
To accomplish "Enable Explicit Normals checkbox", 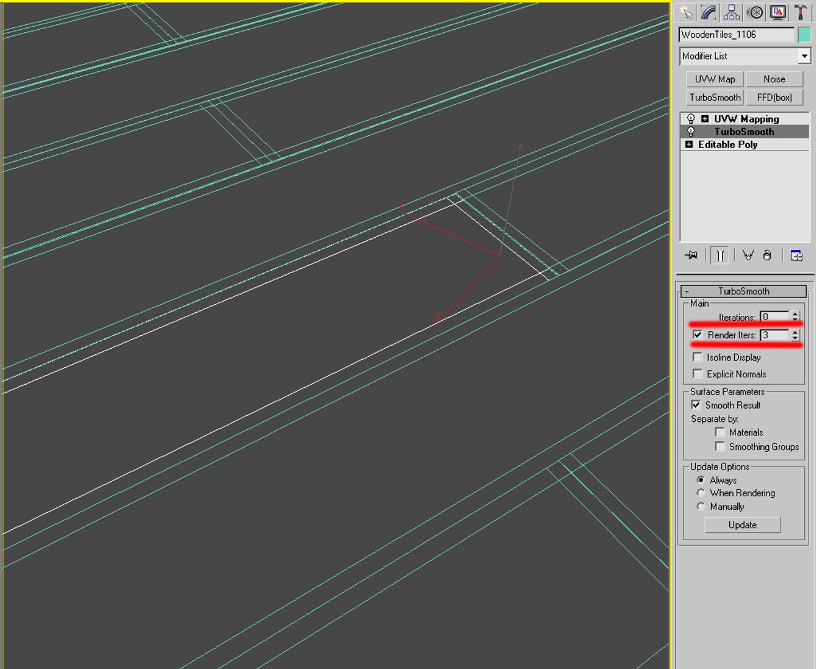I will point(698,374).
